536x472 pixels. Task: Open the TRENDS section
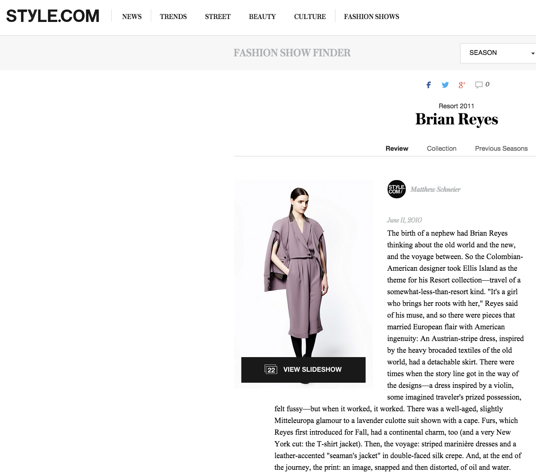tap(173, 16)
